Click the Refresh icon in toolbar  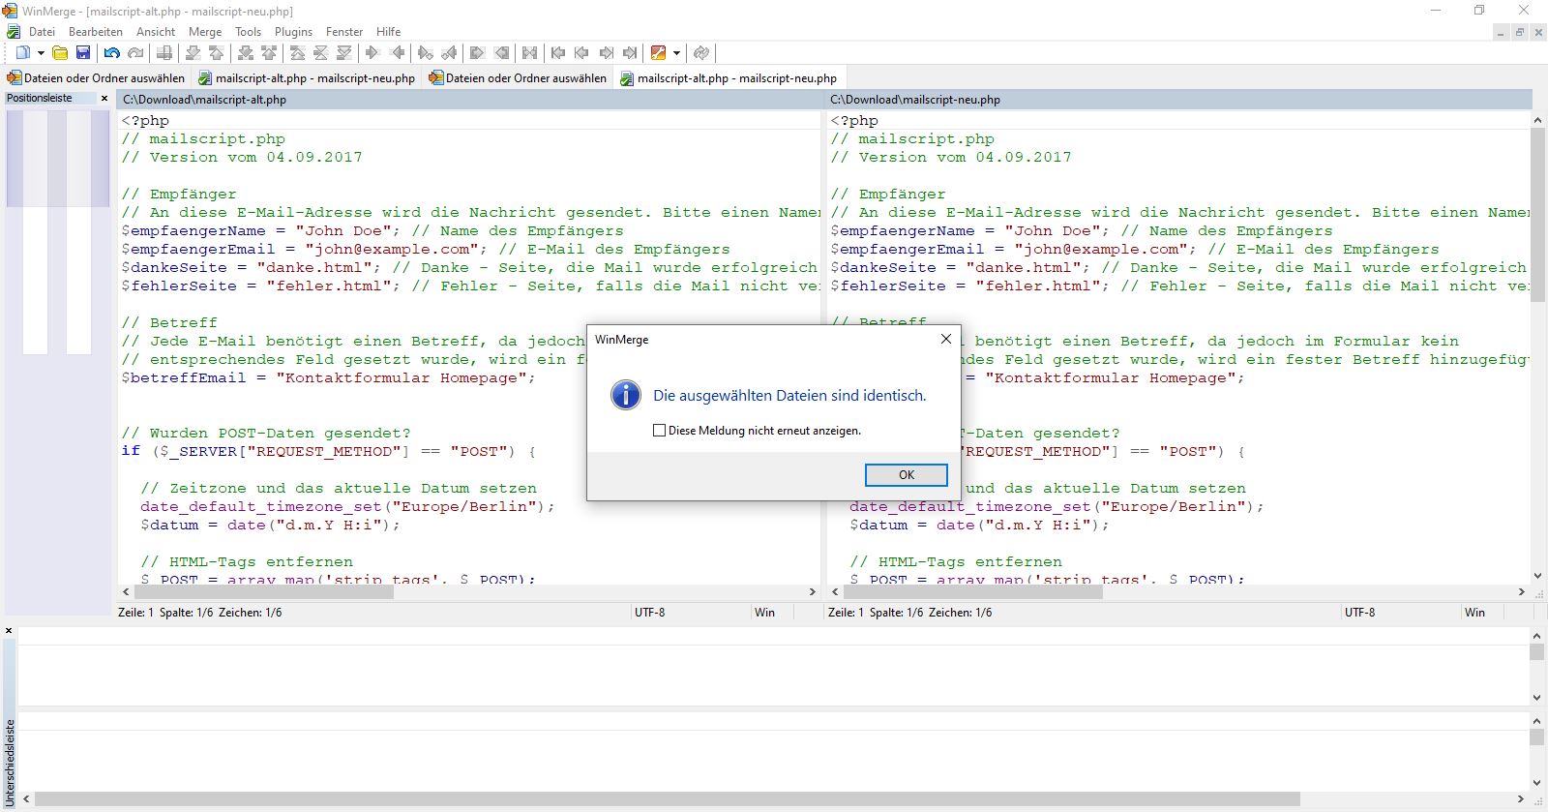[701, 53]
